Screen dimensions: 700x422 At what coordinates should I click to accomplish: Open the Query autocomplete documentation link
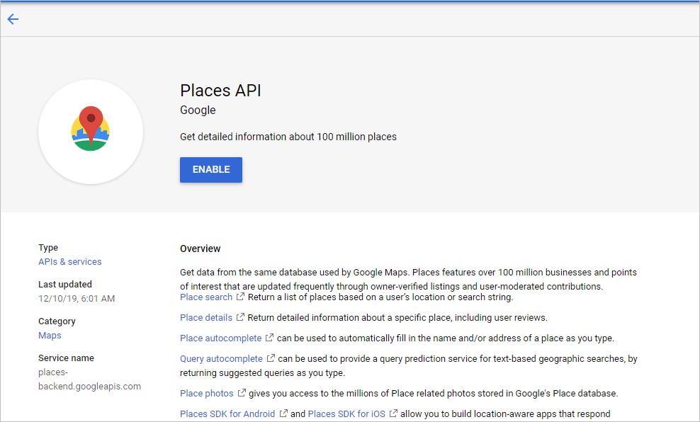[222, 358]
